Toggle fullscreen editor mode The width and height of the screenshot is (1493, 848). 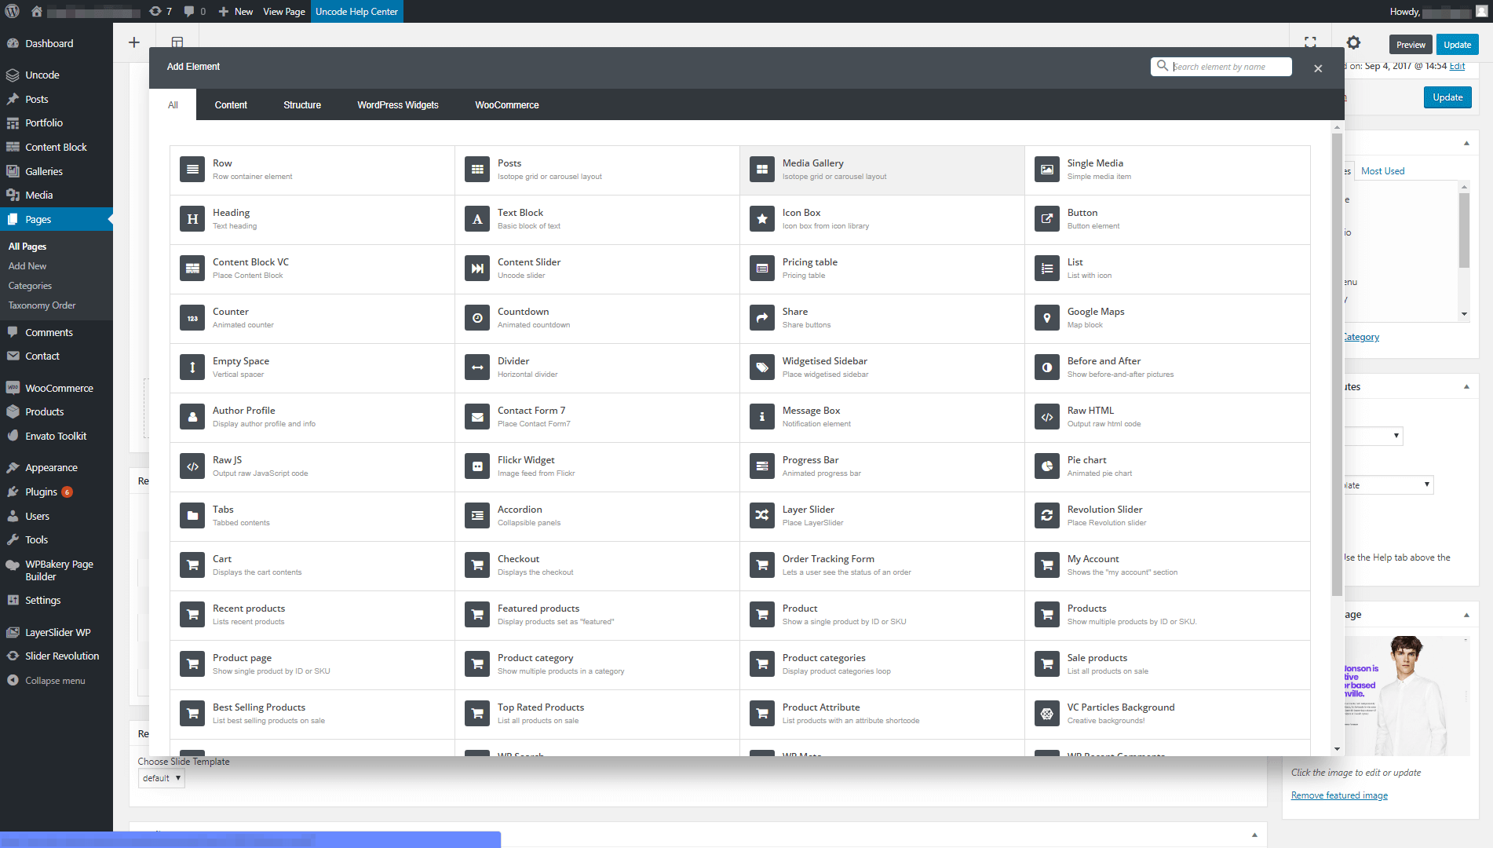click(x=1310, y=42)
